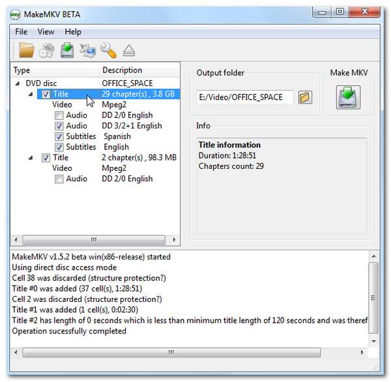Click log line 'Title #2 has length of 0 seconds'
391x382 pixels.
(x=190, y=320)
